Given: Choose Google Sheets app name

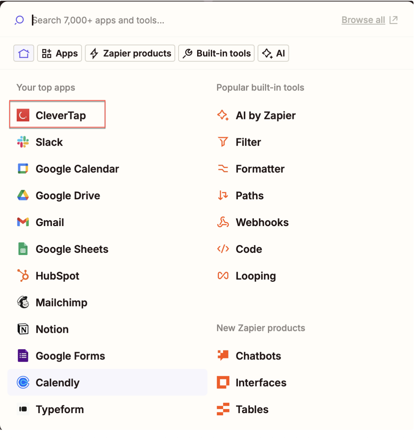Looking at the screenshot, I should 72,249.
